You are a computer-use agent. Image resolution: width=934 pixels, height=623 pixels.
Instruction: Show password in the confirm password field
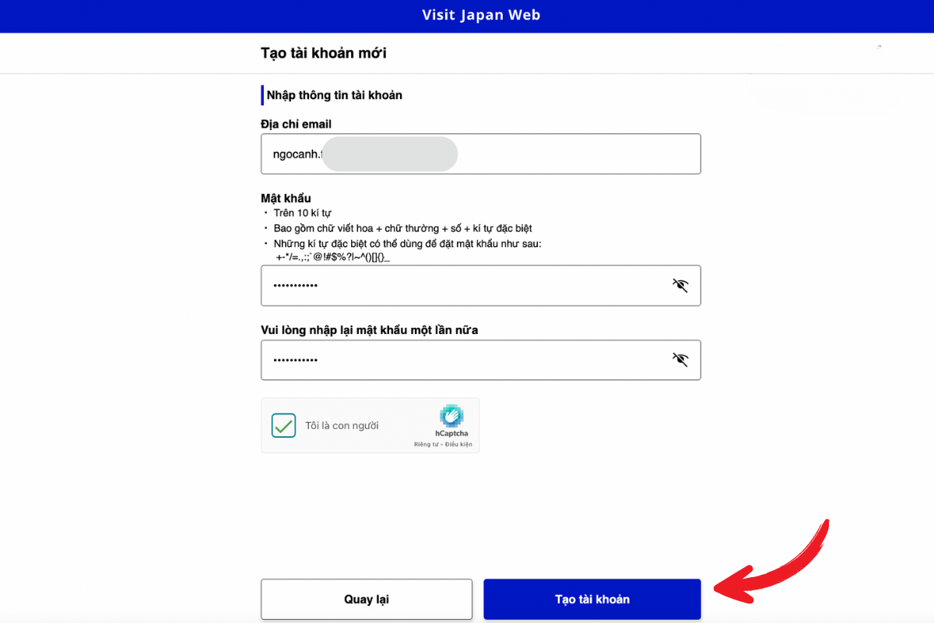tap(680, 360)
